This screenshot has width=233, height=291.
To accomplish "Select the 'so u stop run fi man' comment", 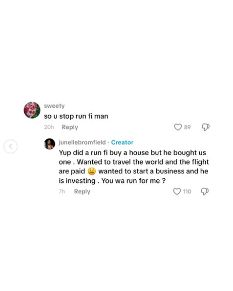I will click(x=76, y=116).
